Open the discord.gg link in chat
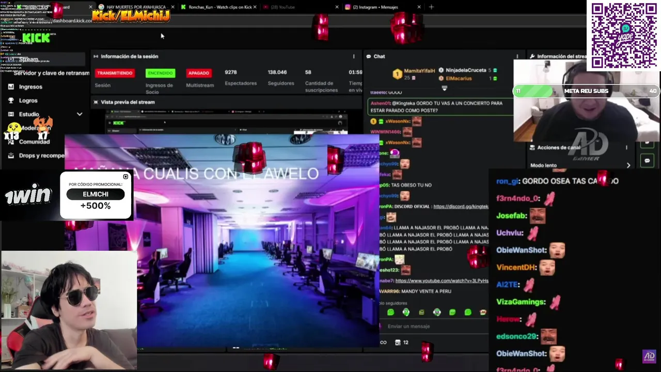Screen dimensions: 661x372 (x=461, y=206)
